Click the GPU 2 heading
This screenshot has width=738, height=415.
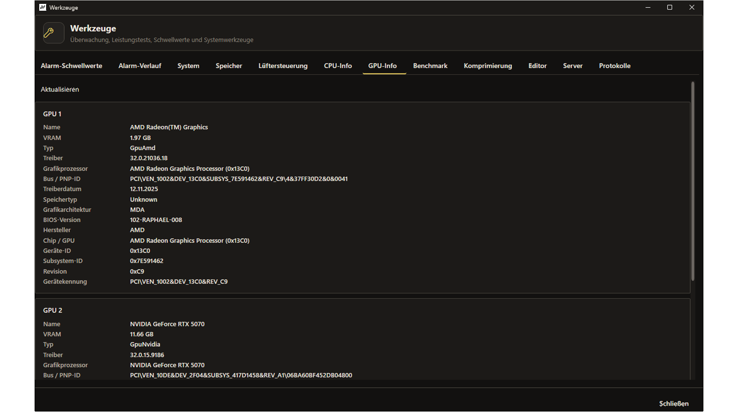[x=53, y=310]
